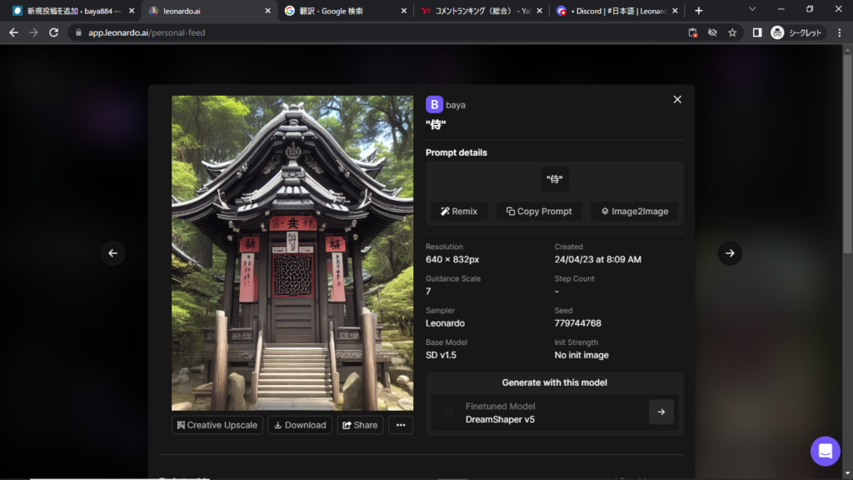Image resolution: width=853 pixels, height=480 pixels.
Task: Generate with DreamShaper v5 arrow button
Action: point(661,412)
